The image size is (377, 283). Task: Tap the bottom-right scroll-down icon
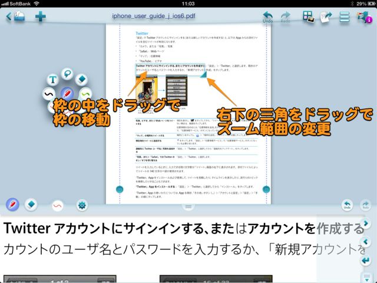tap(366, 277)
